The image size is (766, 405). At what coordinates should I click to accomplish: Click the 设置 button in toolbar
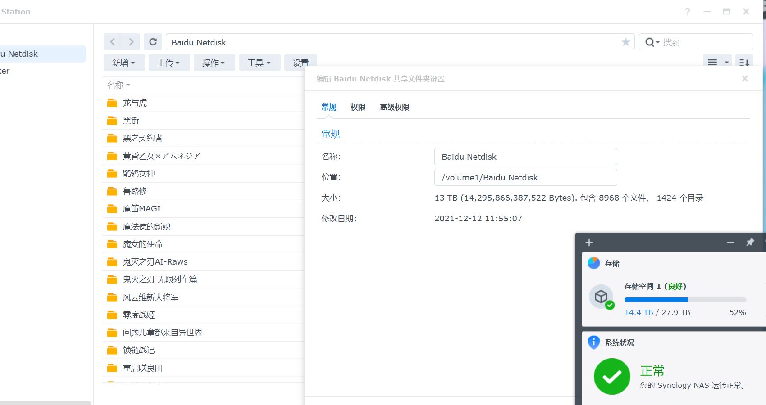(x=301, y=63)
